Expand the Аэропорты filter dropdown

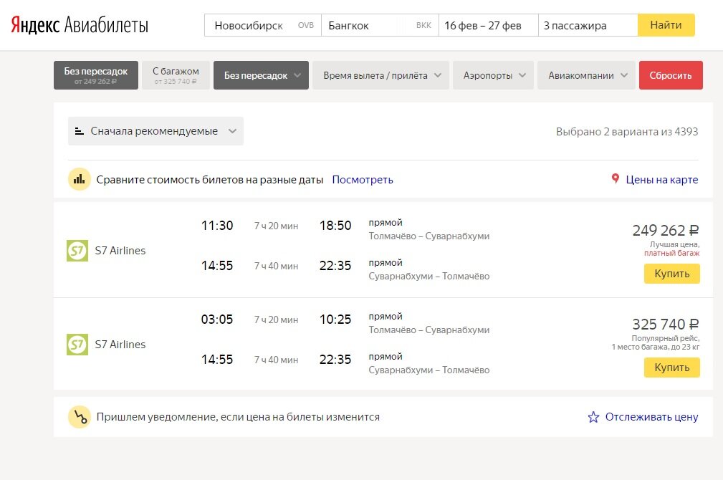(x=494, y=75)
